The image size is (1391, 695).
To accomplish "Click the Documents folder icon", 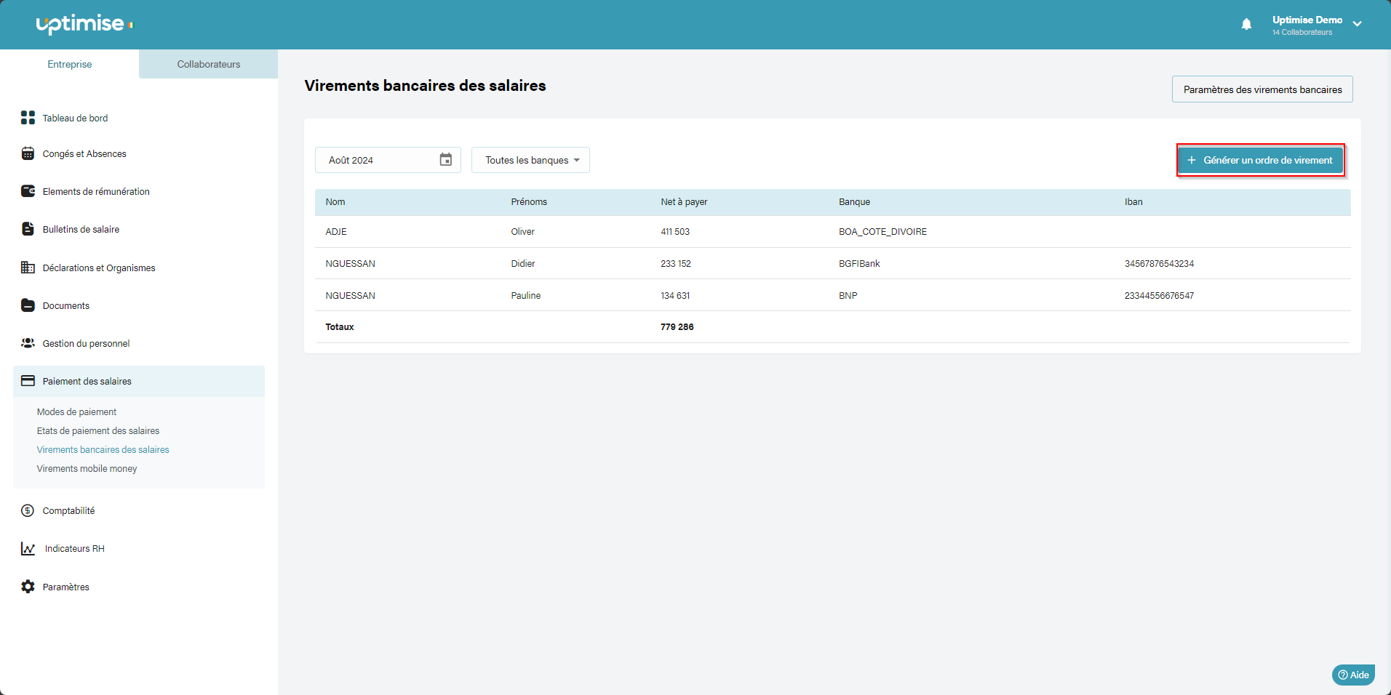I will [x=28, y=305].
